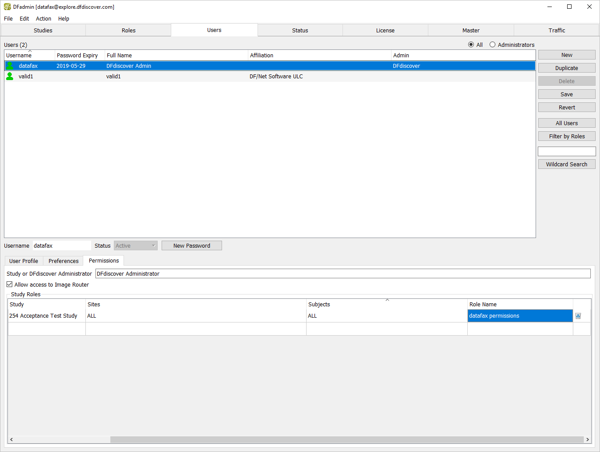Image resolution: width=600 pixels, height=452 pixels.
Task: Click the DFadmin app icon in title bar
Action: tap(7, 7)
